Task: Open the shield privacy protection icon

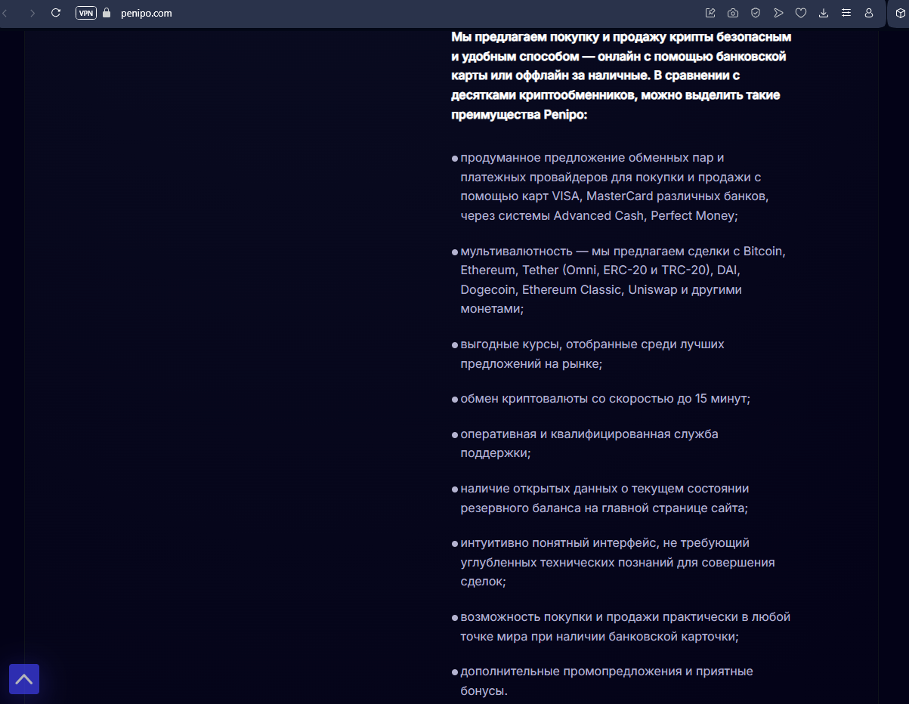Action: [x=756, y=13]
